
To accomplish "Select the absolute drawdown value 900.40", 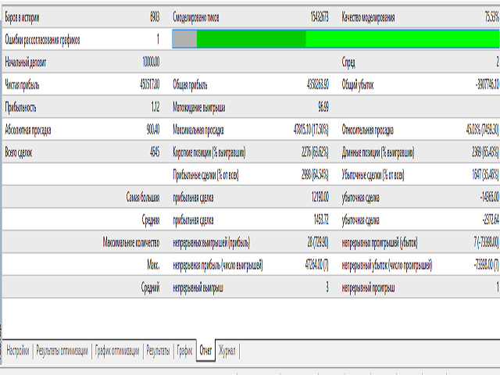I will pos(153,130).
